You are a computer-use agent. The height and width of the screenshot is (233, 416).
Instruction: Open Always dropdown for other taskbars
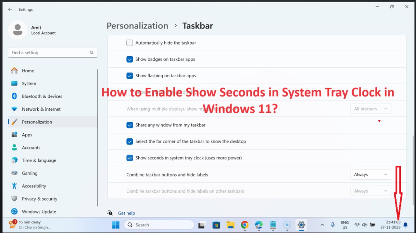coord(371,191)
